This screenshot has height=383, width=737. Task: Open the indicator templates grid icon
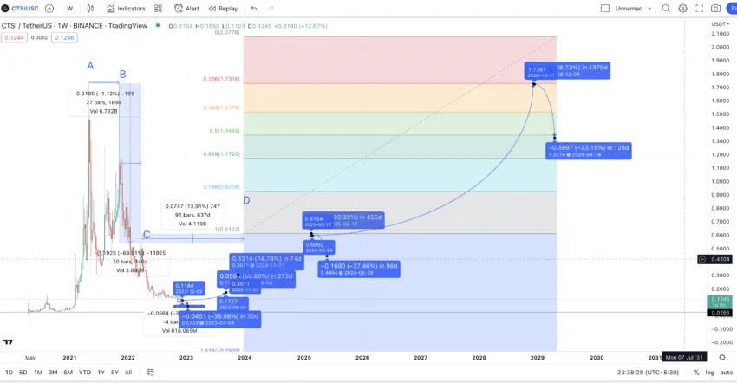[x=158, y=9]
